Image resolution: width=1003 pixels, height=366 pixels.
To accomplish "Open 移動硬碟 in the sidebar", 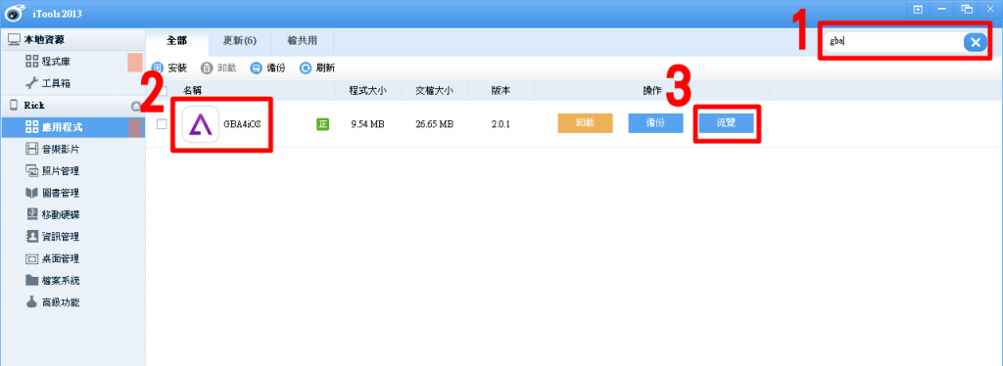I will tap(72, 214).
